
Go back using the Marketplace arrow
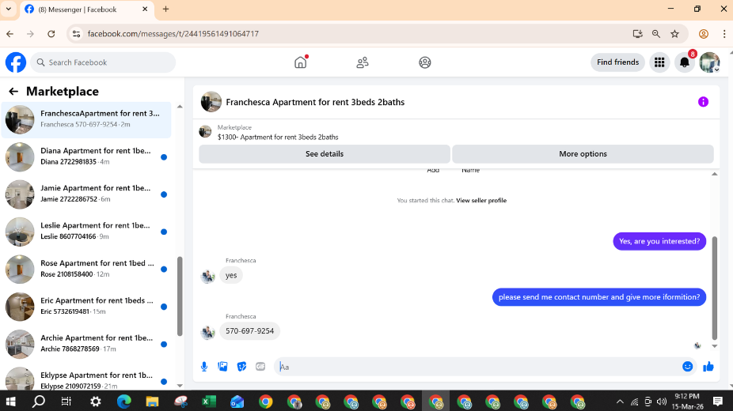pos(13,92)
